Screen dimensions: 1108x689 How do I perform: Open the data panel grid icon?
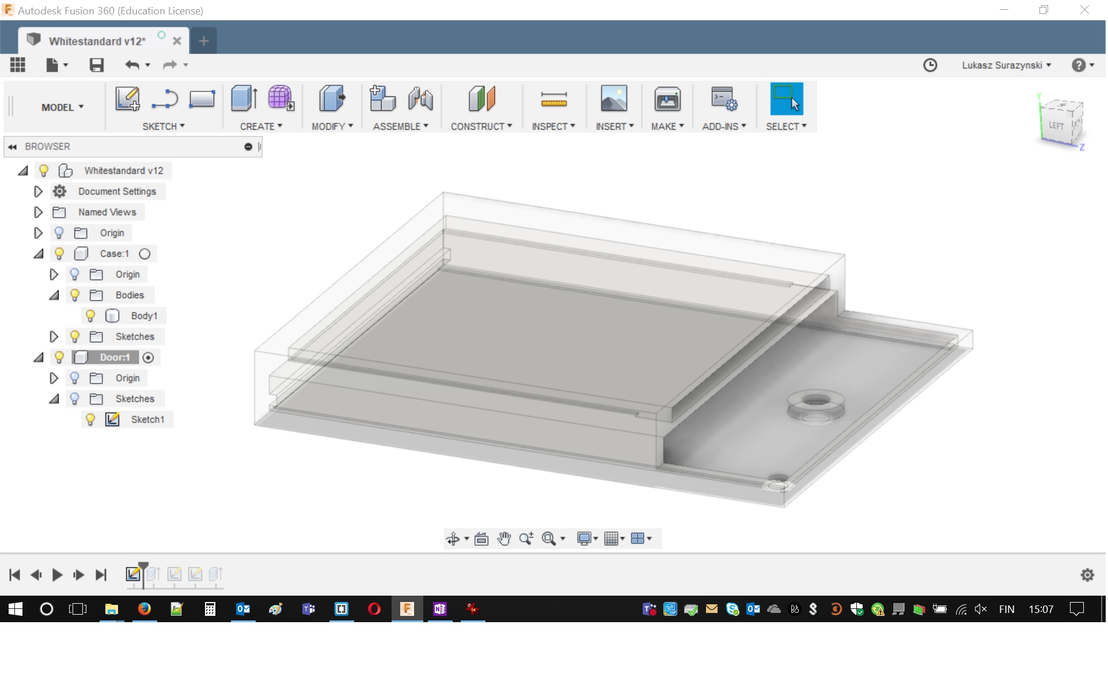[x=18, y=65]
